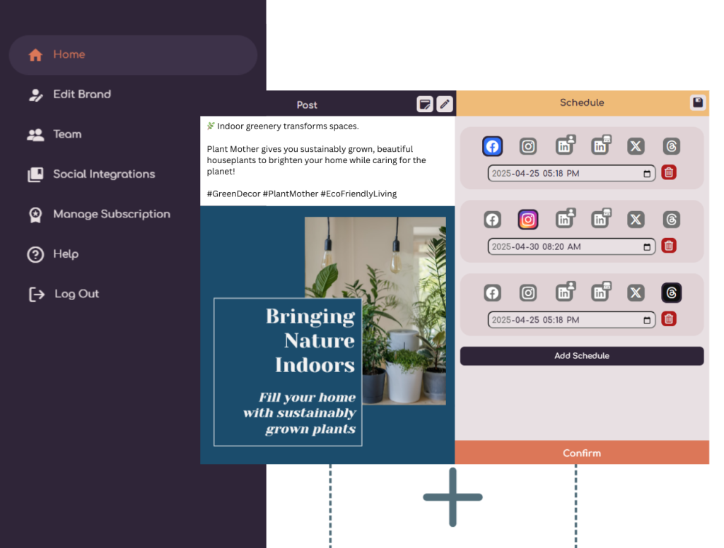Click the Home house icon
The width and height of the screenshot is (724, 548).
(35, 55)
